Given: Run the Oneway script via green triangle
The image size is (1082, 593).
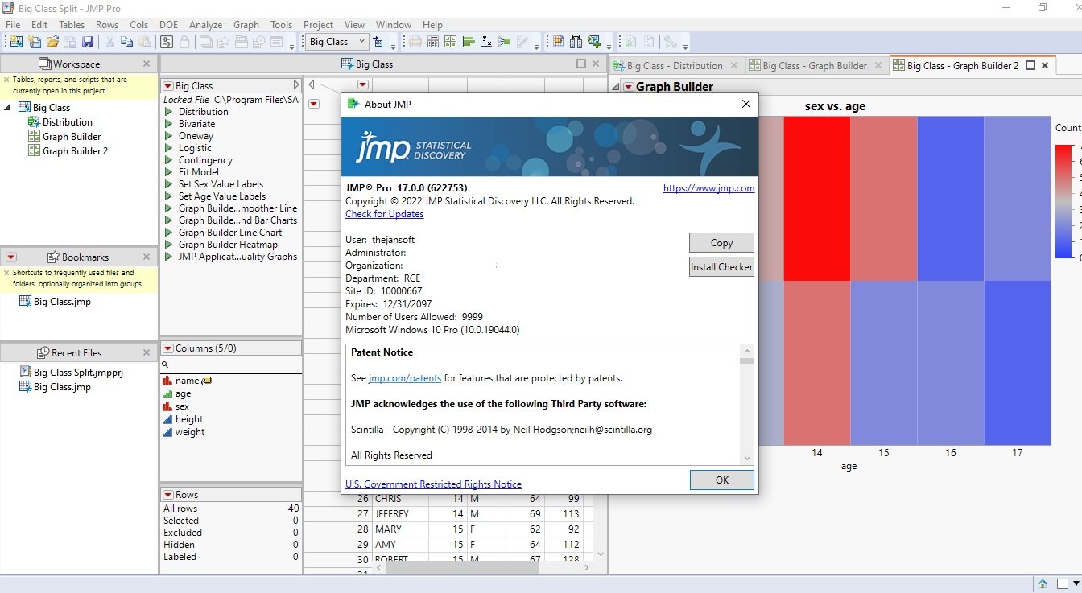Looking at the screenshot, I should (169, 136).
